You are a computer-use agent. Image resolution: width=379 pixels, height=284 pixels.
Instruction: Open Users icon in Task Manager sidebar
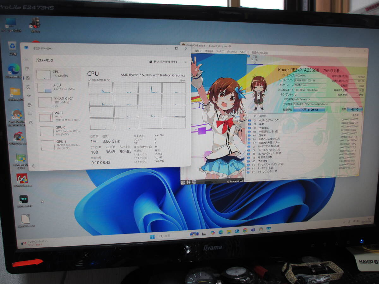30,105
